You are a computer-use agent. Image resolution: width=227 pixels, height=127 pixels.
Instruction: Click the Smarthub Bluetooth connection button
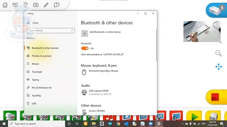(x=217, y=10)
